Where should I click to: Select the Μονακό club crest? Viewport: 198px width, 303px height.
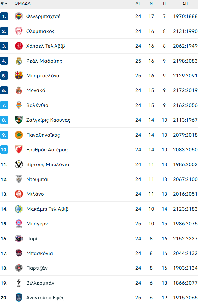(x=19, y=90)
